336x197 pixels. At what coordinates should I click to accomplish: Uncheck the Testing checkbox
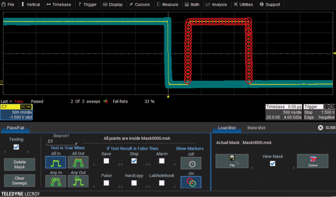point(16,147)
